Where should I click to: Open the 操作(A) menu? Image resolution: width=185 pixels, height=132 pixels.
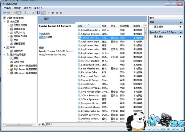point(17,8)
